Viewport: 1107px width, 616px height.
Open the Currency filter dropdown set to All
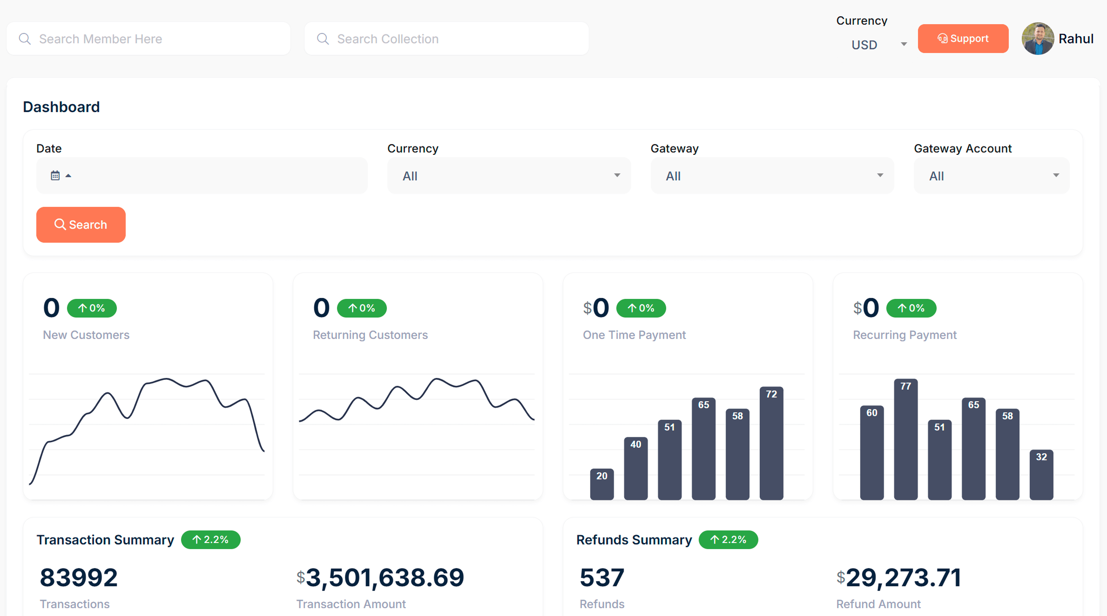coord(509,175)
